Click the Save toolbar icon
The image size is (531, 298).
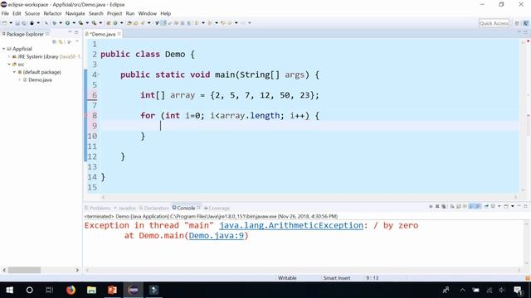coord(17,23)
